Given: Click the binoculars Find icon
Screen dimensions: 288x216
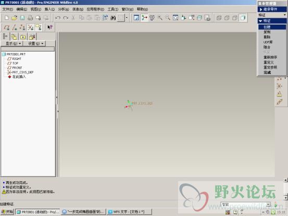Looking at the screenshot, I should click(113, 18).
